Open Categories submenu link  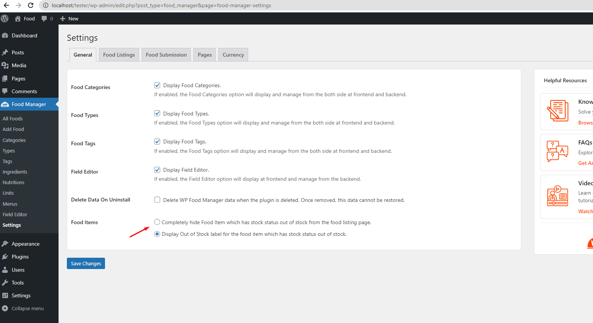pyautogui.click(x=14, y=140)
